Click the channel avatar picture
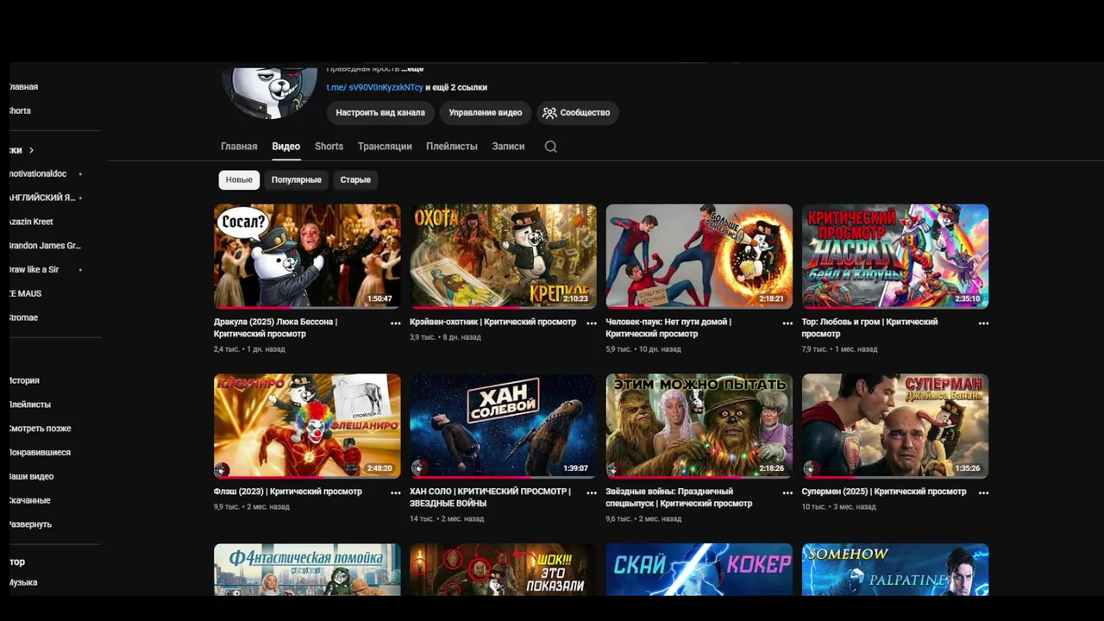This screenshot has width=1104, height=621. pyautogui.click(x=268, y=91)
